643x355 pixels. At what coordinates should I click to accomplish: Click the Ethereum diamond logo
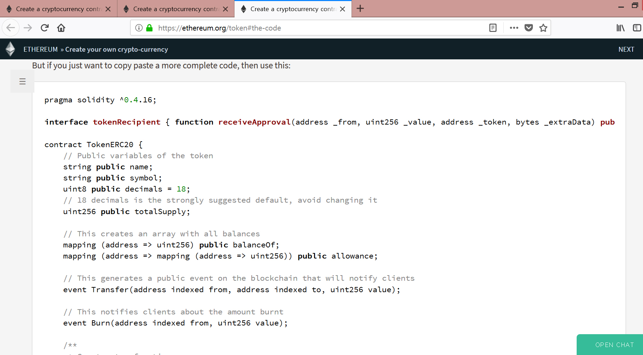10,49
